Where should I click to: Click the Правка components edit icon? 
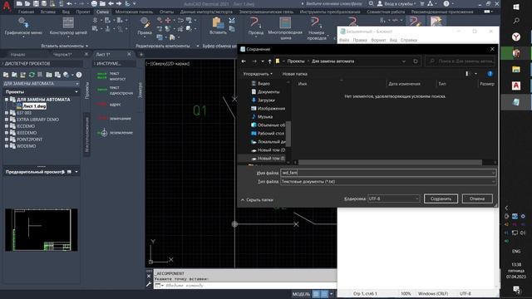tap(145, 23)
